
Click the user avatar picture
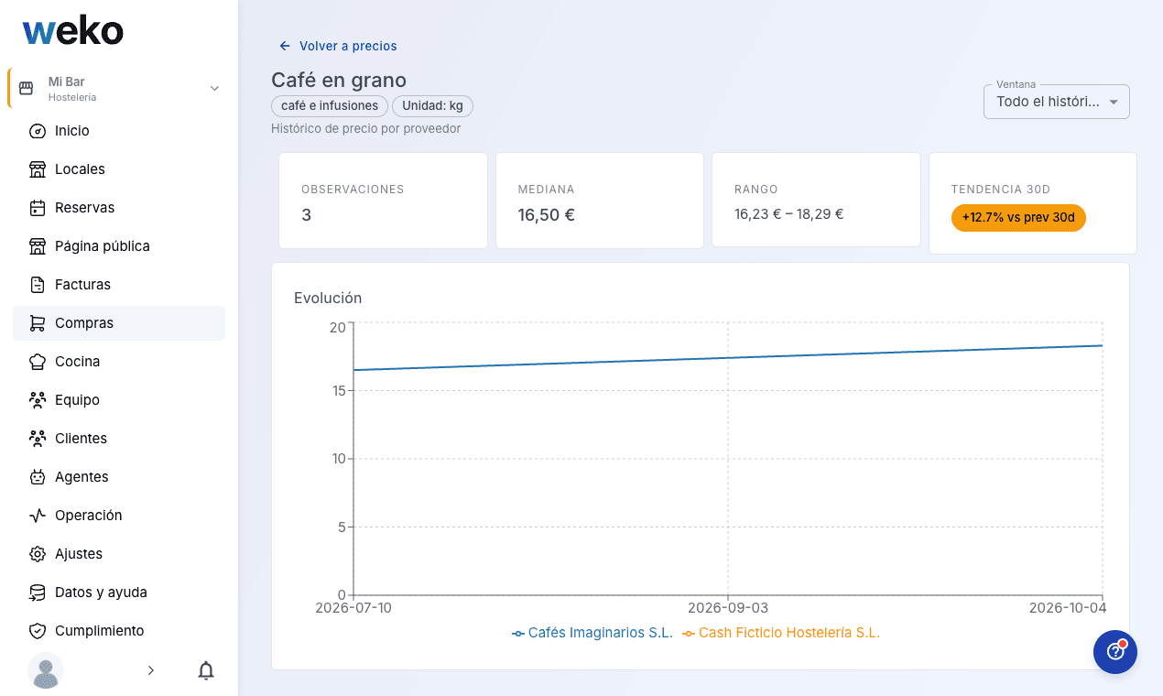[46, 670]
